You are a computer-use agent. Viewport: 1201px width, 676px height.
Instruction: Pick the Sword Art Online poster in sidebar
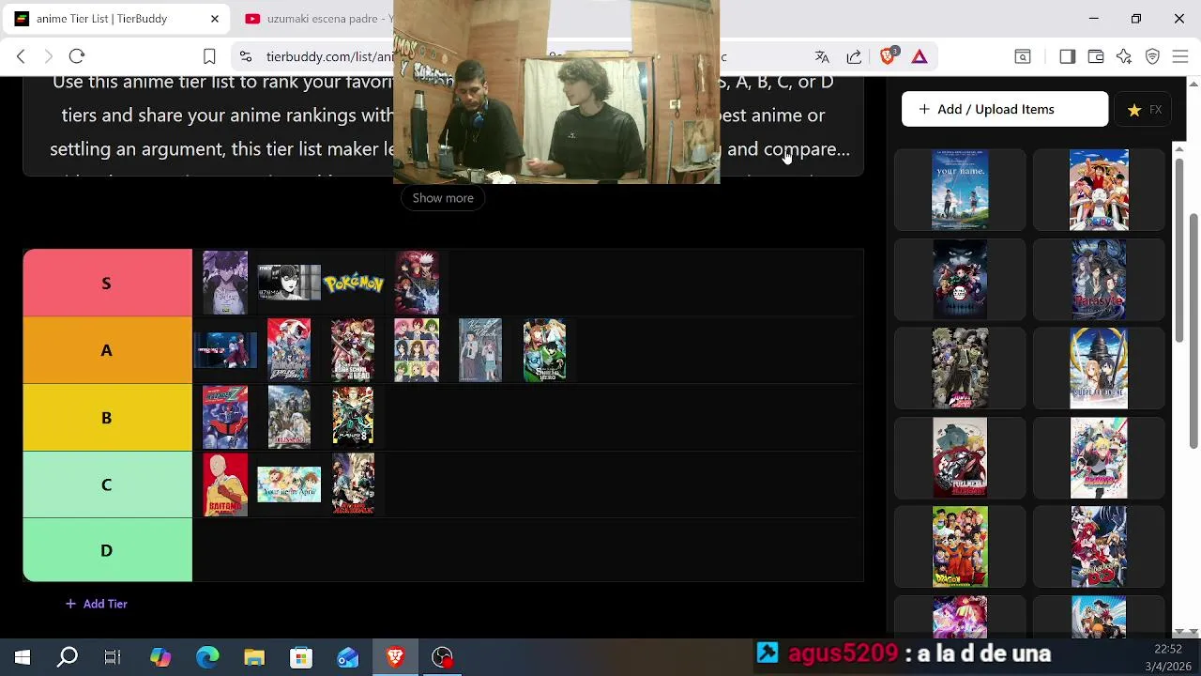[x=1099, y=368]
